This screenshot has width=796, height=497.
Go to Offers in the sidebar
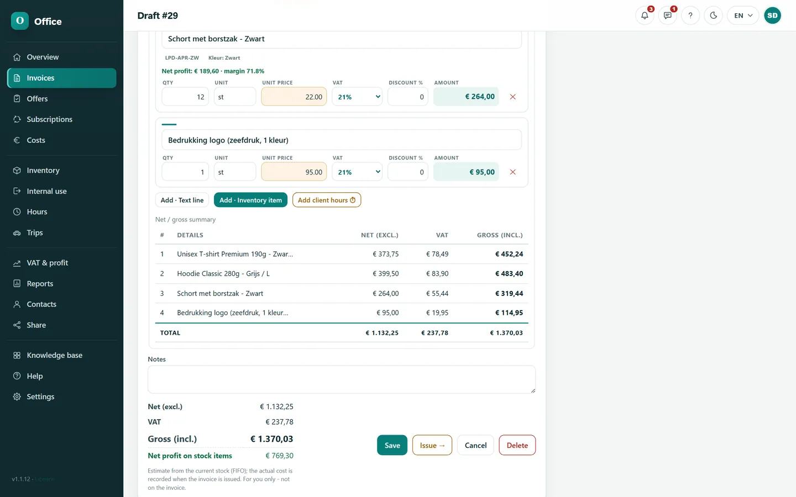(x=61, y=98)
